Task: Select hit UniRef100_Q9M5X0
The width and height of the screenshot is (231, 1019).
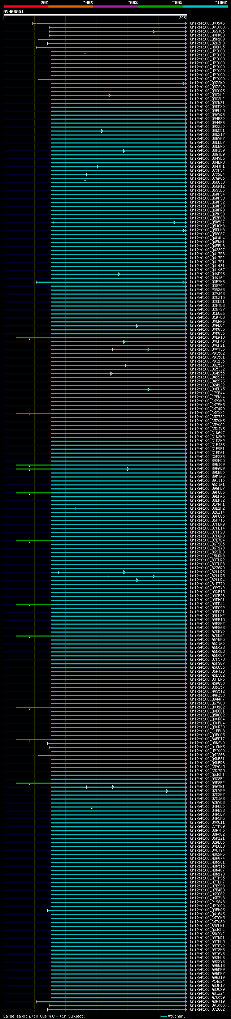Action: click(207, 107)
